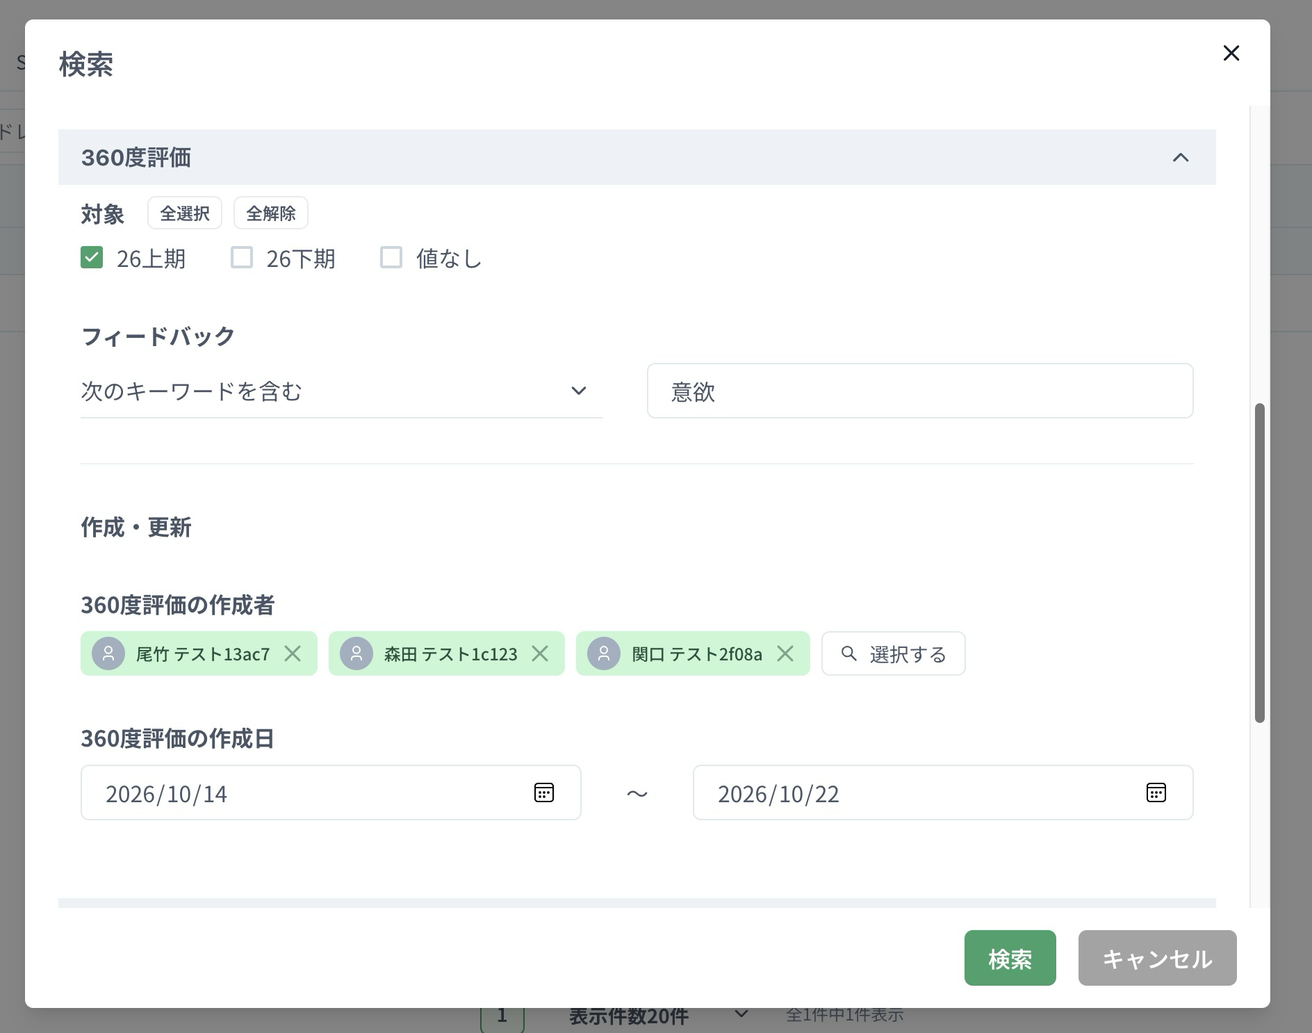Click the dialog's vertical scrollbar thumb

click(x=1259, y=563)
